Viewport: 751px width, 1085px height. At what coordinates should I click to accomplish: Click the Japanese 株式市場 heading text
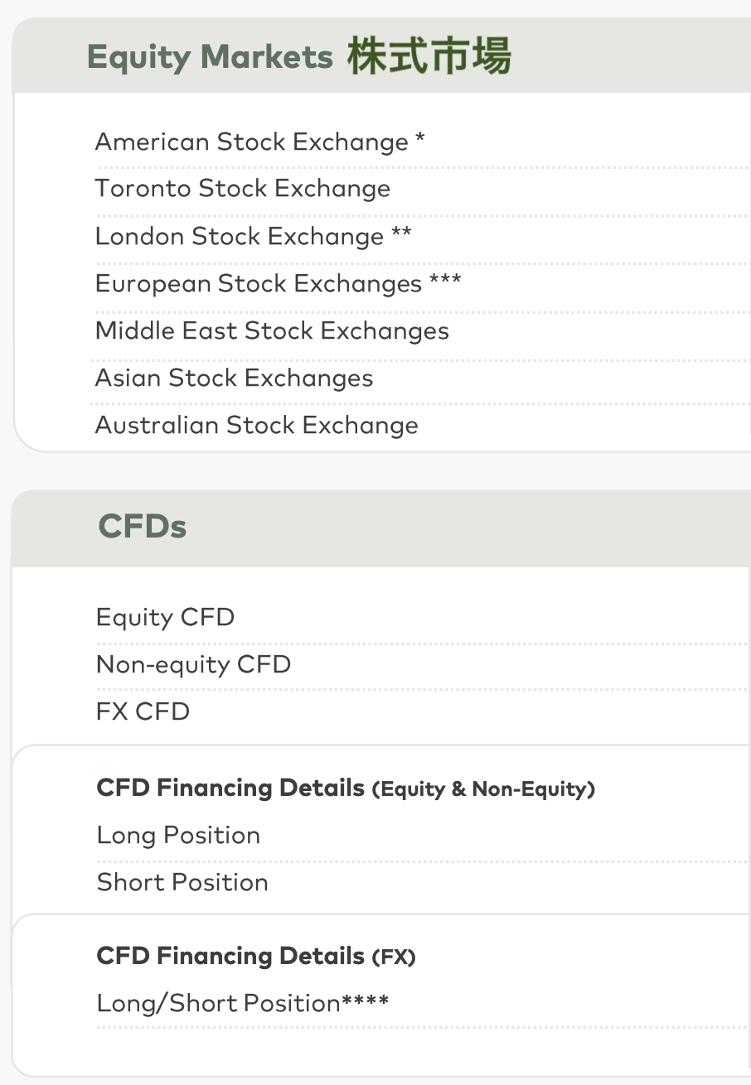coord(429,56)
